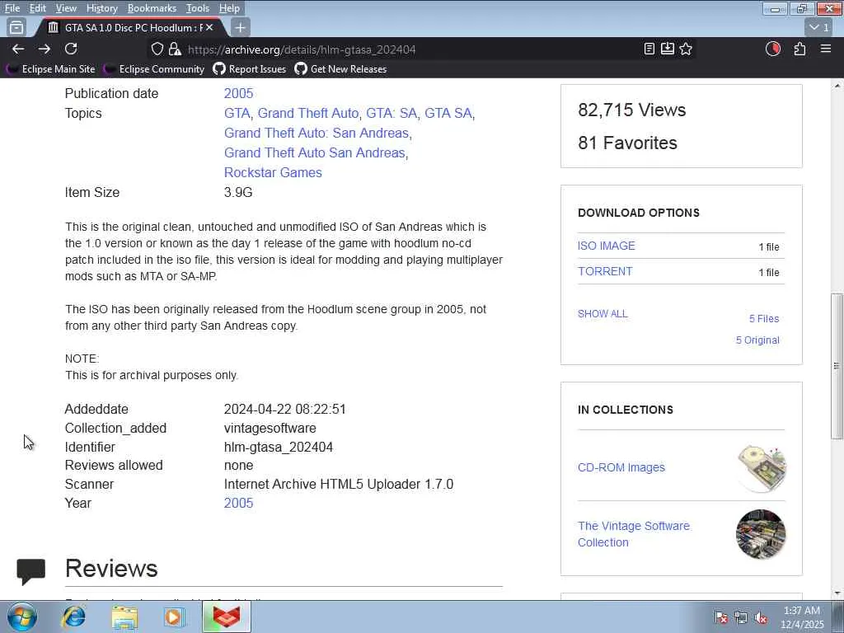Download the TORRENT option
The height and width of the screenshot is (633, 844).
click(605, 271)
